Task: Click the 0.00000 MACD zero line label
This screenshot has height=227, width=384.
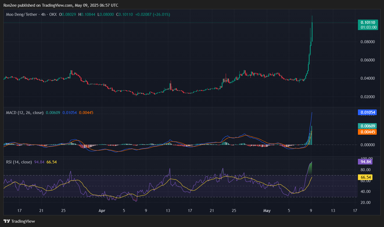Action: (x=367, y=145)
